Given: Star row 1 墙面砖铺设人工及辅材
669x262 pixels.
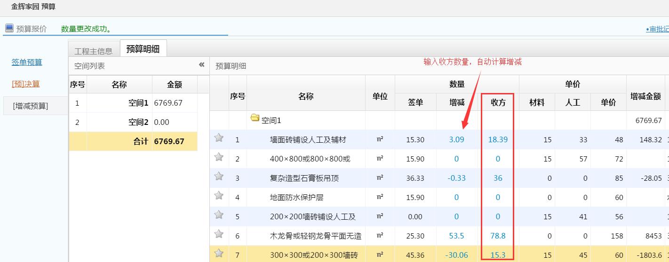Looking at the screenshot, I should click(219, 138).
